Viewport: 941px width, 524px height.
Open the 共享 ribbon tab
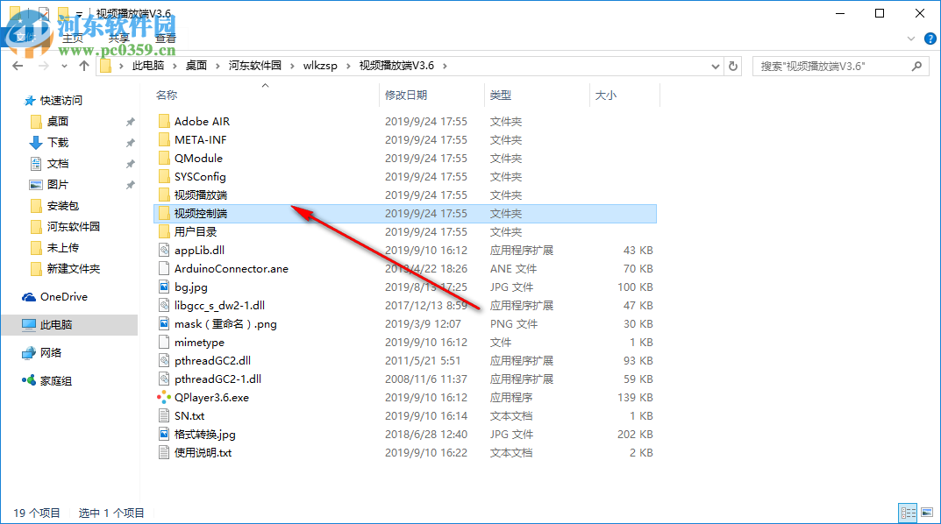click(x=118, y=38)
